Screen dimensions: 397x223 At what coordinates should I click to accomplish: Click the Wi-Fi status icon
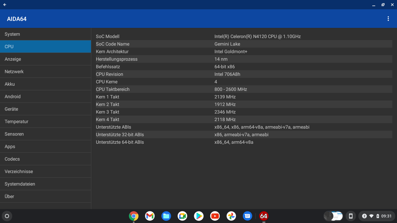point(371,216)
